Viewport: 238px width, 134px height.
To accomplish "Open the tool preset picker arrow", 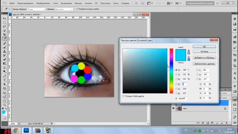I will pyautogui.click(x=9, y=9).
